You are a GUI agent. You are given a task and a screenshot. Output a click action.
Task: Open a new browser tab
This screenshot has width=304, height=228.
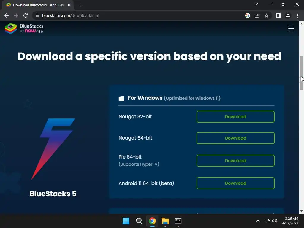pos(80,5)
